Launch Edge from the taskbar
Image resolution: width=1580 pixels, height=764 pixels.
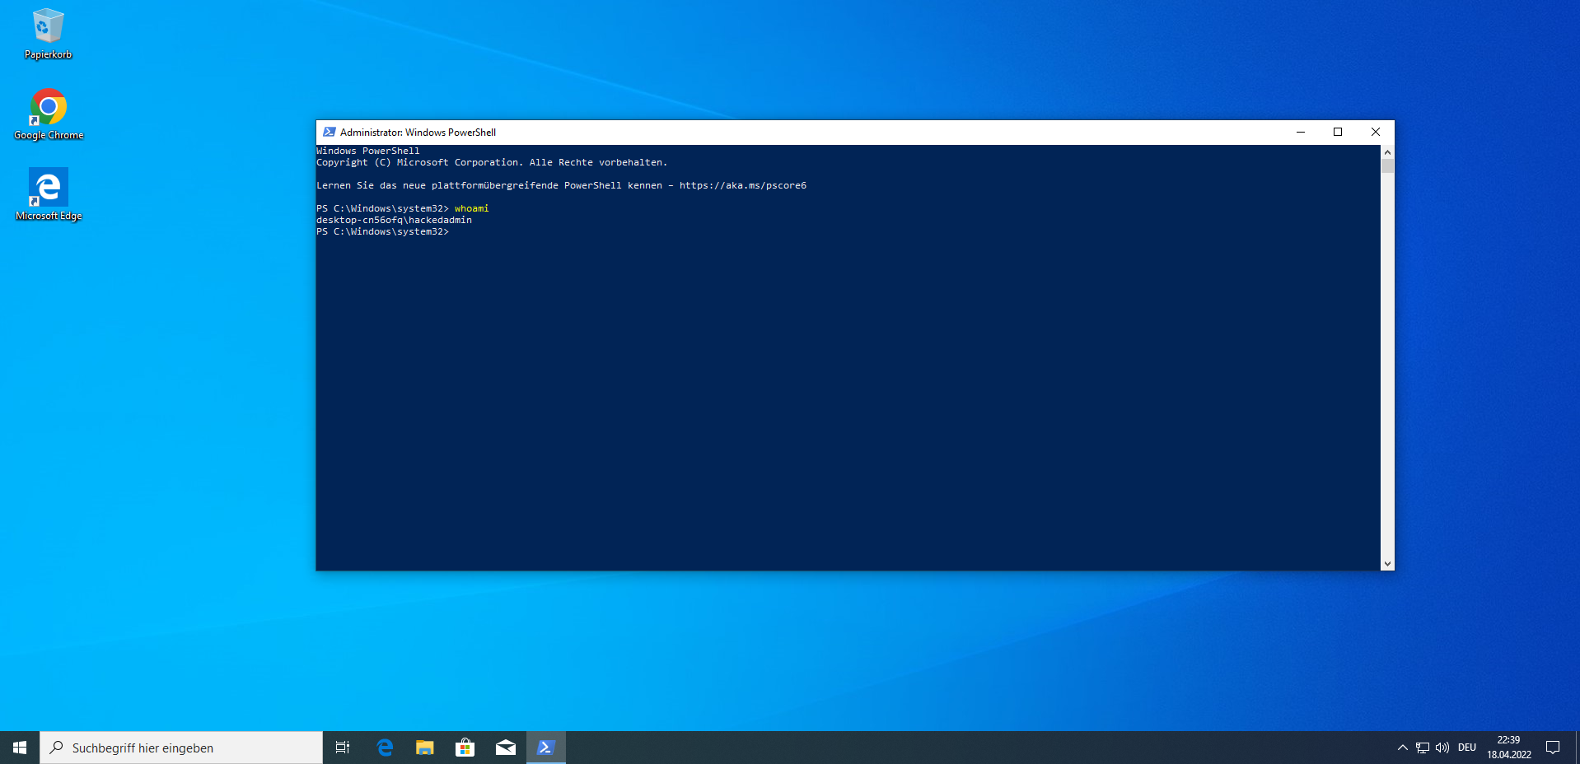[385, 748]
